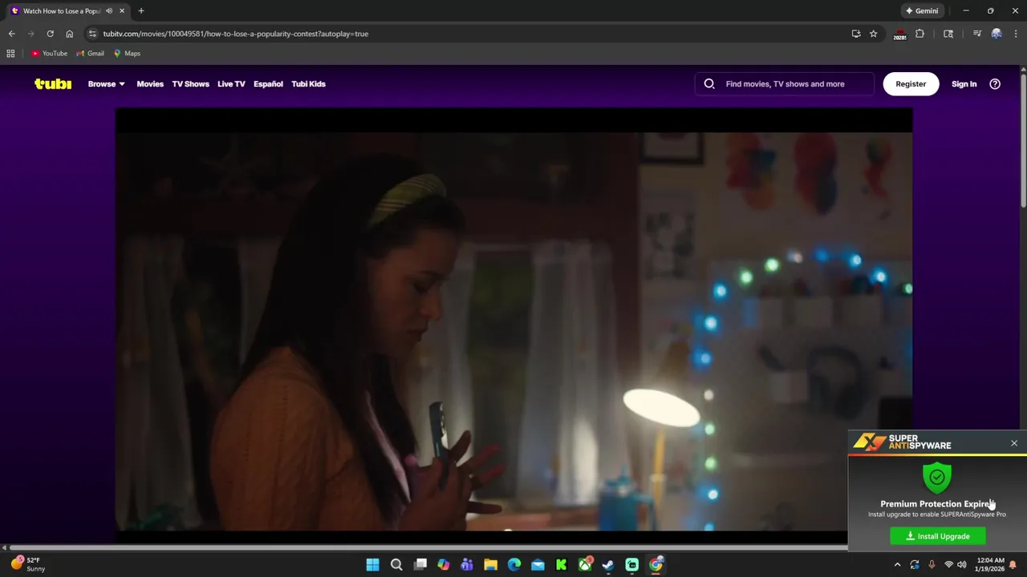Click Sign In link
1027x577 pixels.
pos(964,84)
